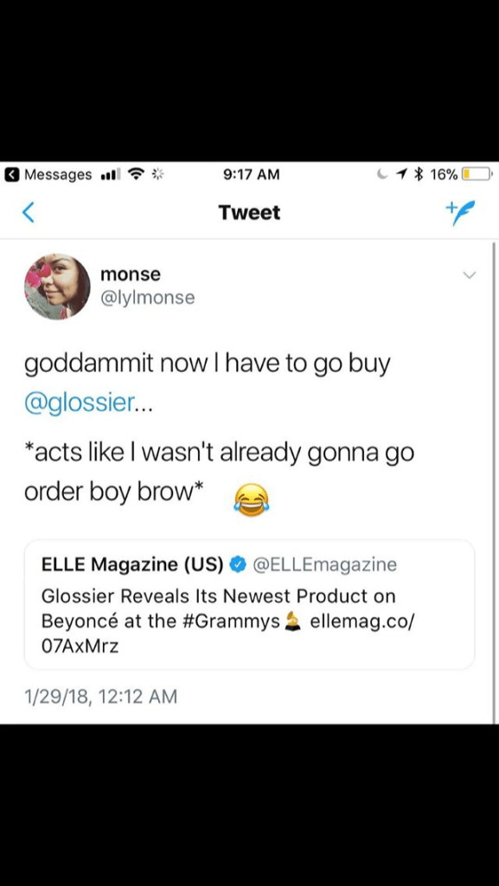Tap the location arrow icon in the status bar
Viewport: 499px width, 886px height.
[x=403, y=175]
